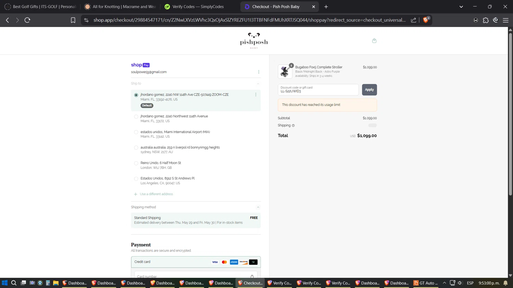Click the soulpowerjg@gmail.com email text
The width and height of the screenshot is (513, 288).
coord(149,72)
